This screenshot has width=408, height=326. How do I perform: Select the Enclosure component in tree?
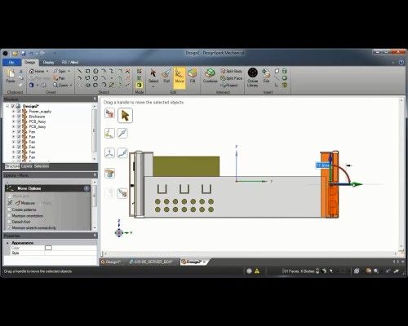tap(37, 117)
